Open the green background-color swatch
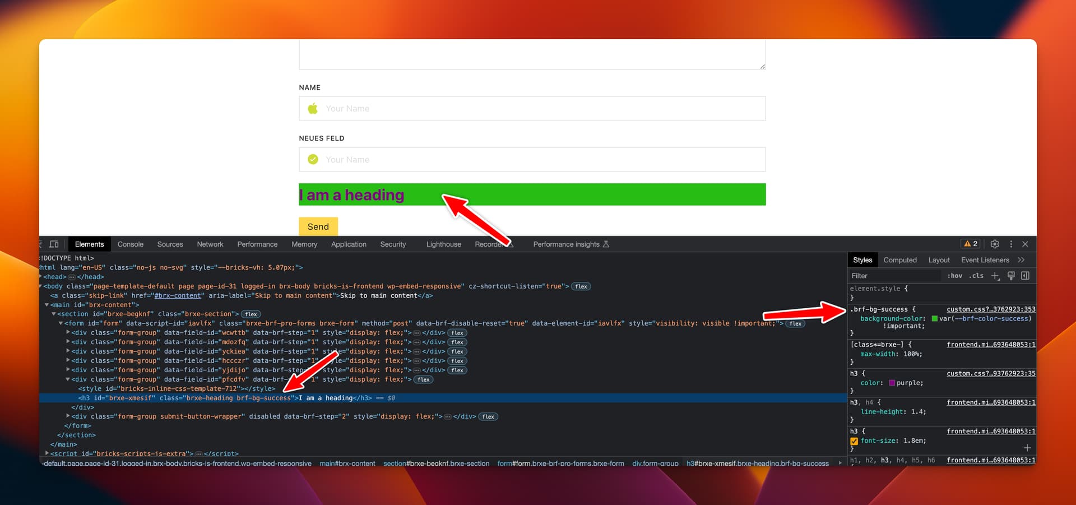Viewport: 1076px width, 505px height. [x=935, y=319]
